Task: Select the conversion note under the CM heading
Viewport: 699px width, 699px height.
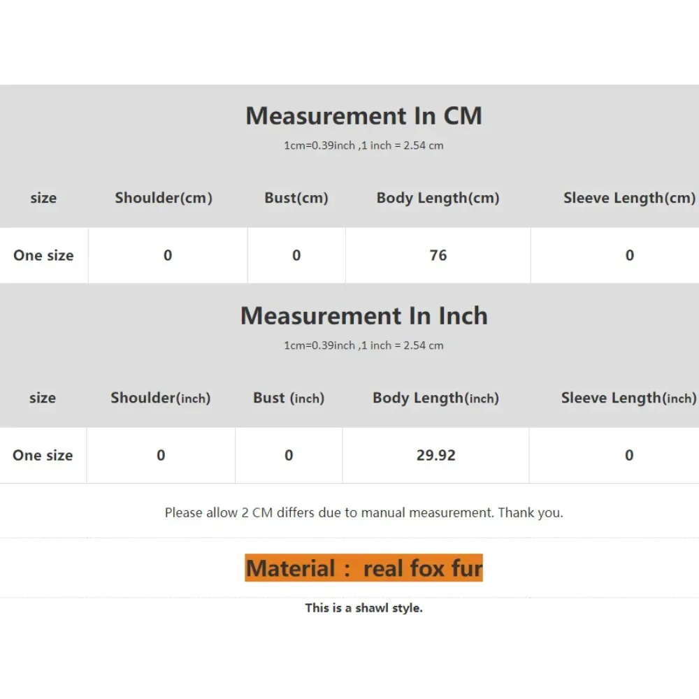Action: click(363, 145)
